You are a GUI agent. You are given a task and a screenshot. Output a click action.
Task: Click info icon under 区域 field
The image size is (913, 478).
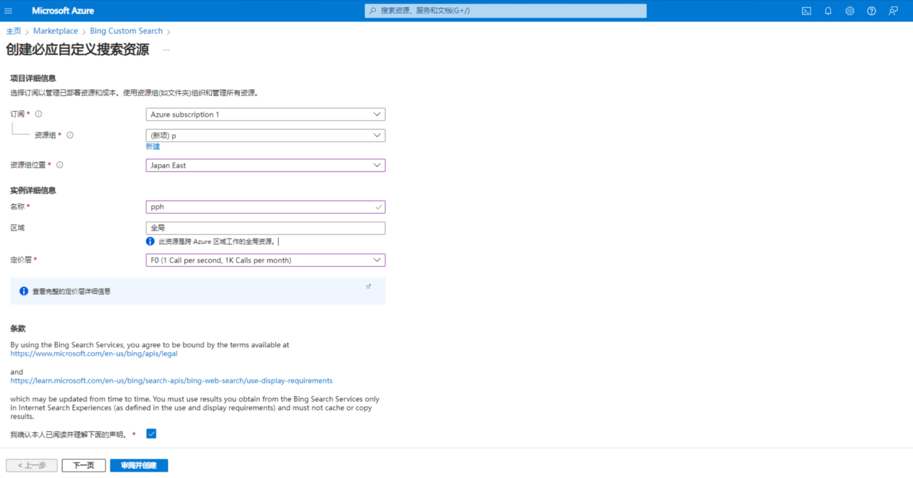click(x=150, y=242)
